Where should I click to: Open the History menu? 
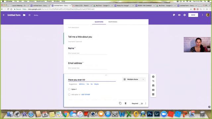32,1
